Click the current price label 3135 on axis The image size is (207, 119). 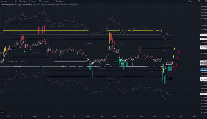click(203, 63)
